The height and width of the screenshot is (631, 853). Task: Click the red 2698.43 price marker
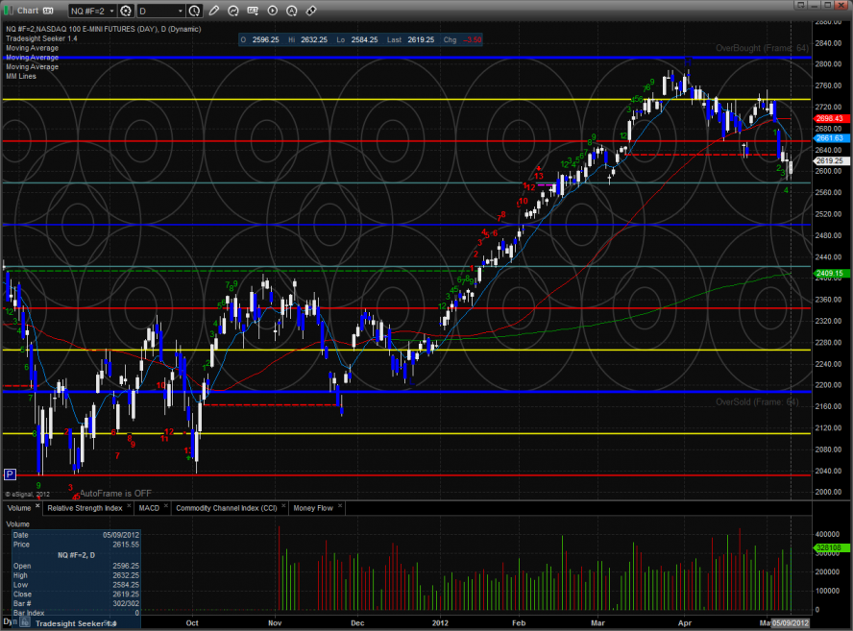point(828,118)
